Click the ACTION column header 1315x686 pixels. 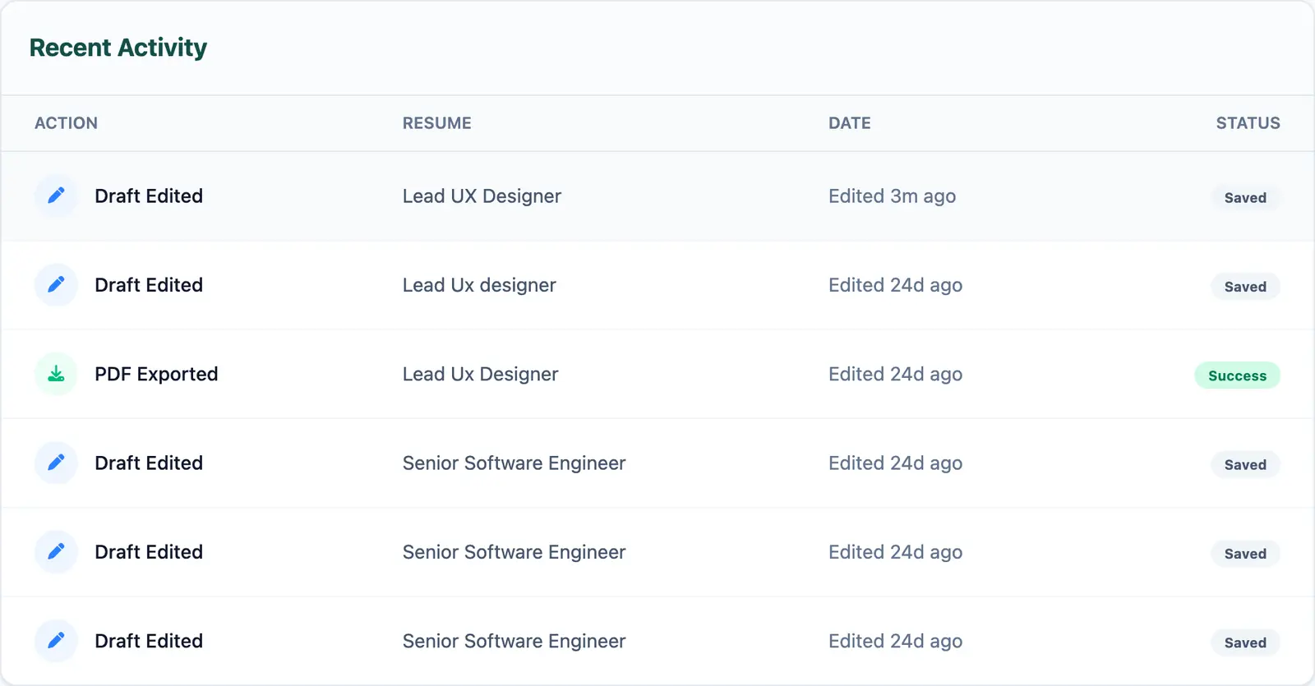(66, 123)
